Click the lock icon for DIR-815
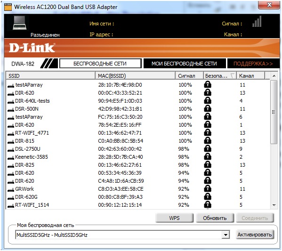 208,141
